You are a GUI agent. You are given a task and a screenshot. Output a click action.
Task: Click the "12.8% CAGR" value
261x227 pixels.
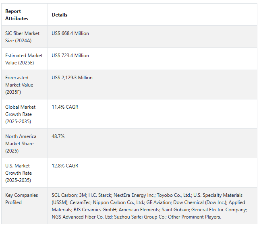65,166
